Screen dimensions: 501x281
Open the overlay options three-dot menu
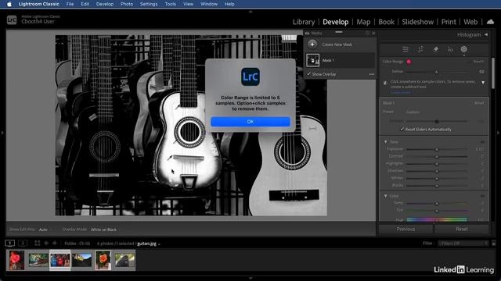[x=372, y=74]
